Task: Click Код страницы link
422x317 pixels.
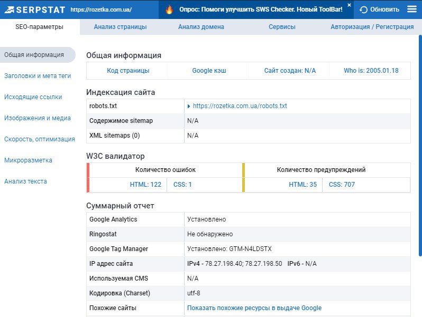Action: (128, 71)
